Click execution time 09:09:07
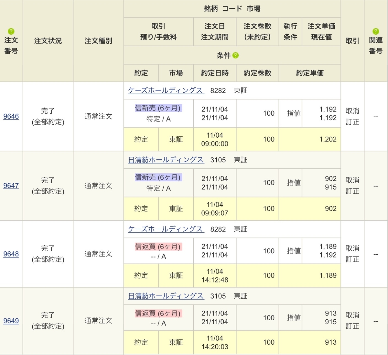Screen dimensions: 388x355 (215, 213)
